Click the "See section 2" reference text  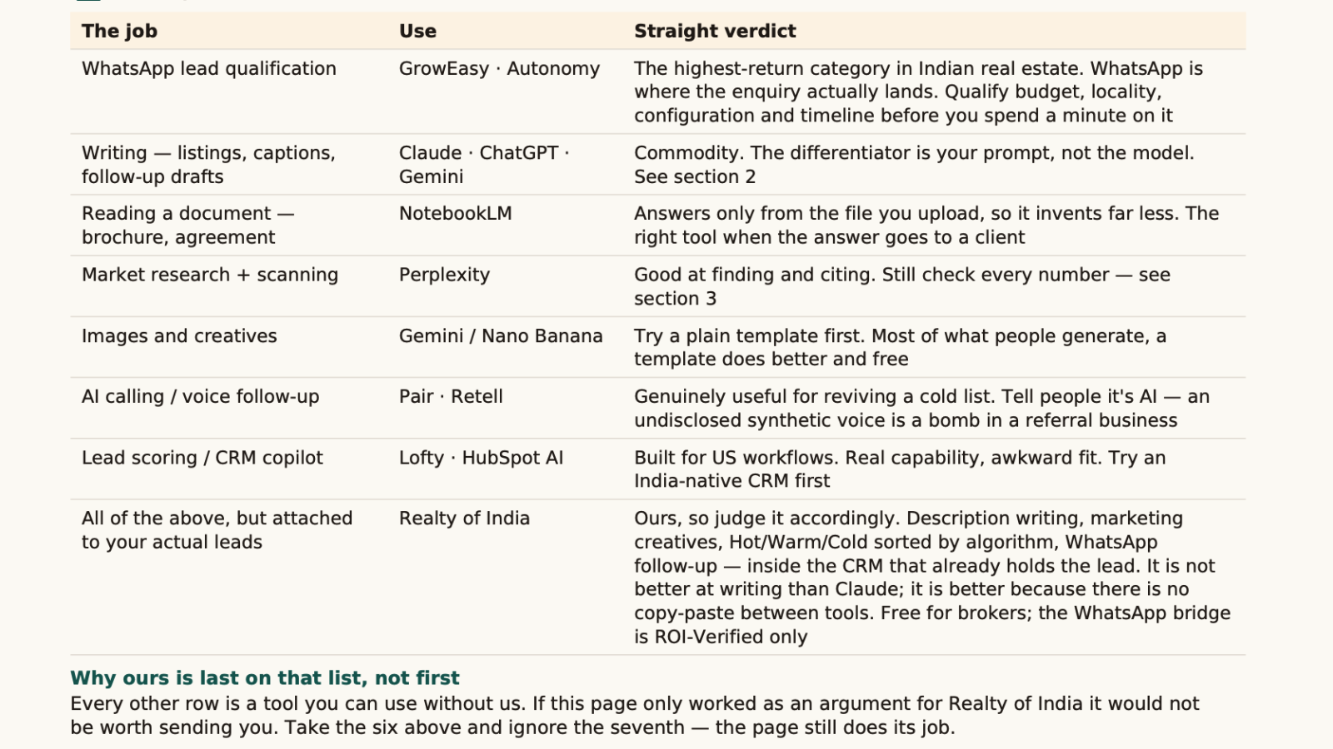click(x=695, y=176)
